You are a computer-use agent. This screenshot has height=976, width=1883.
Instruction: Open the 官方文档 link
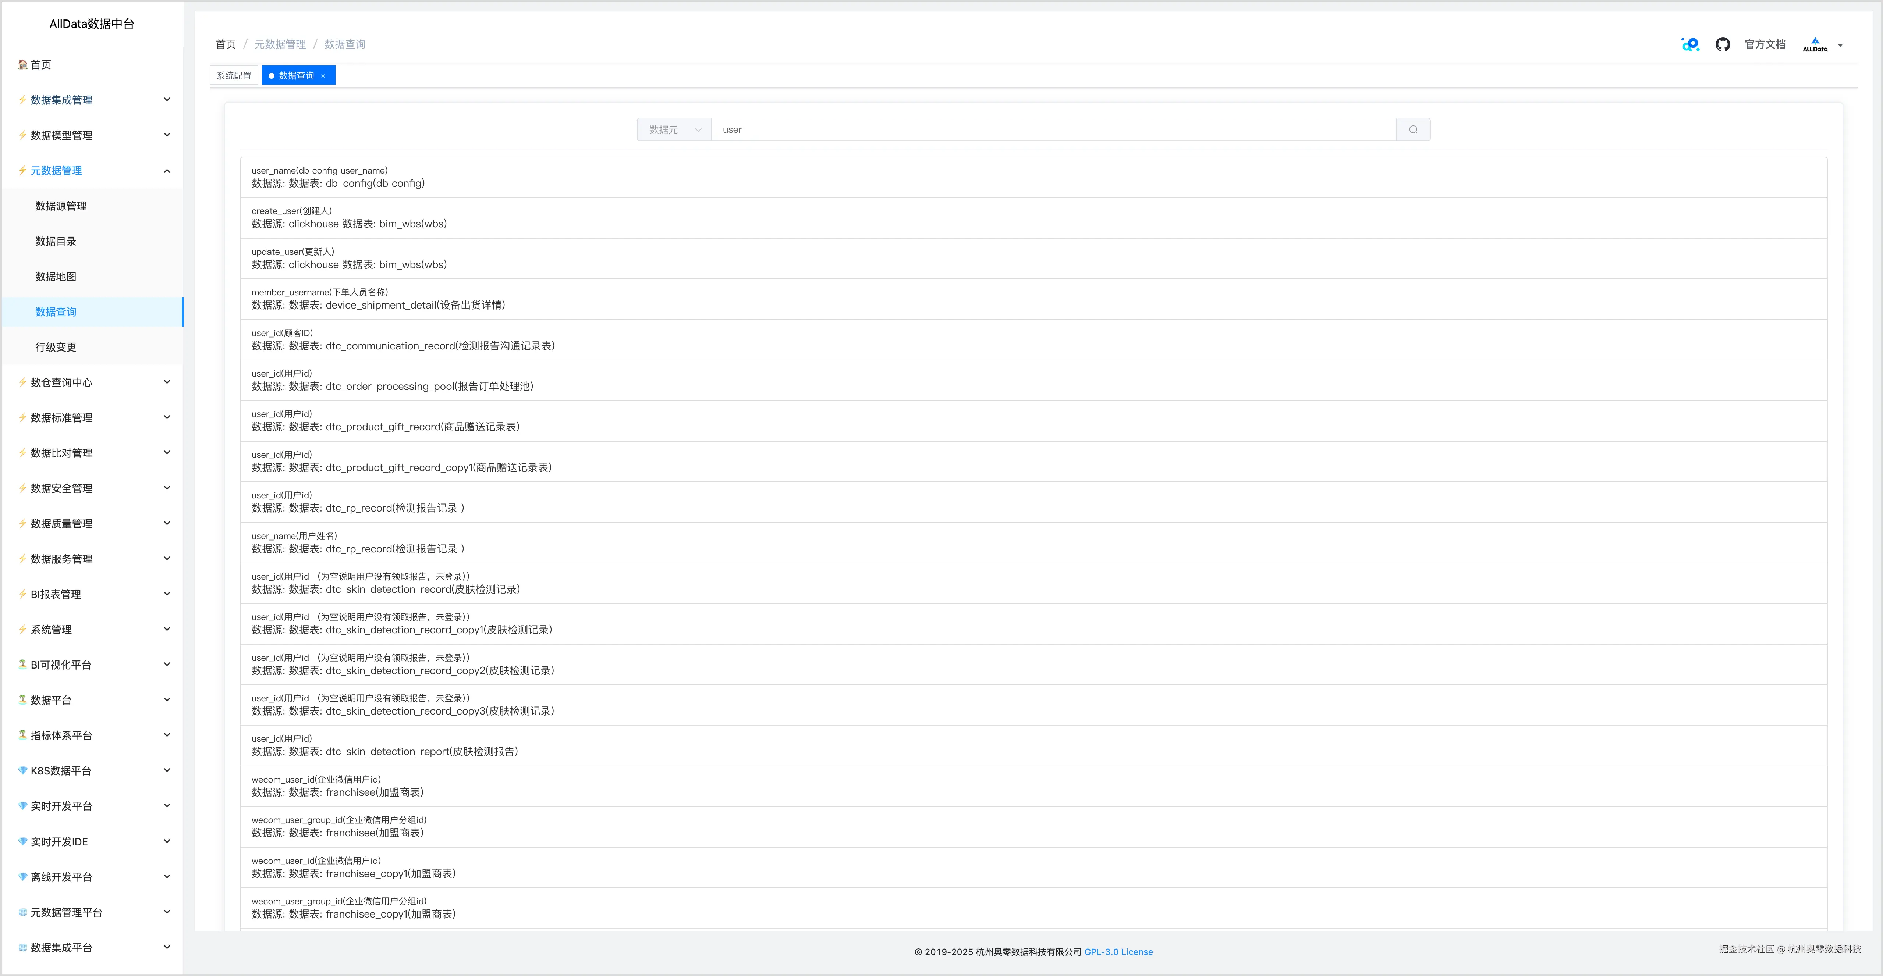1765,44
